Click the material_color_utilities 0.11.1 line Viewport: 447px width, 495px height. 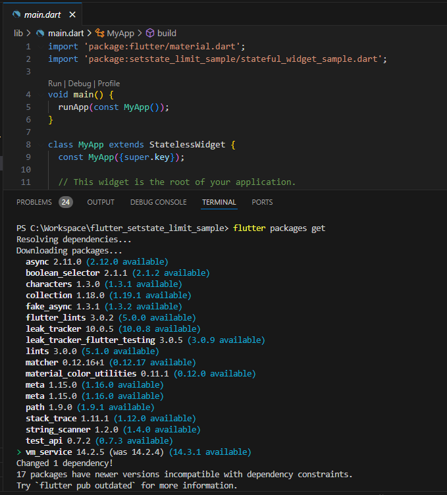point(141,374)
